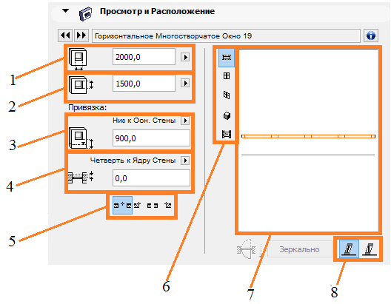Collapse Просмотр и Расположение panel
Image resolution: width=391 pixels, height=304 pixels.
click(x=66, y=11)
